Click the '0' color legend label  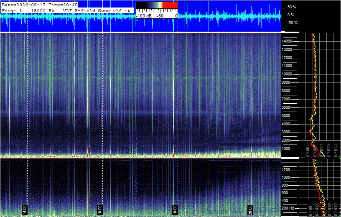(x=176, y=16)
